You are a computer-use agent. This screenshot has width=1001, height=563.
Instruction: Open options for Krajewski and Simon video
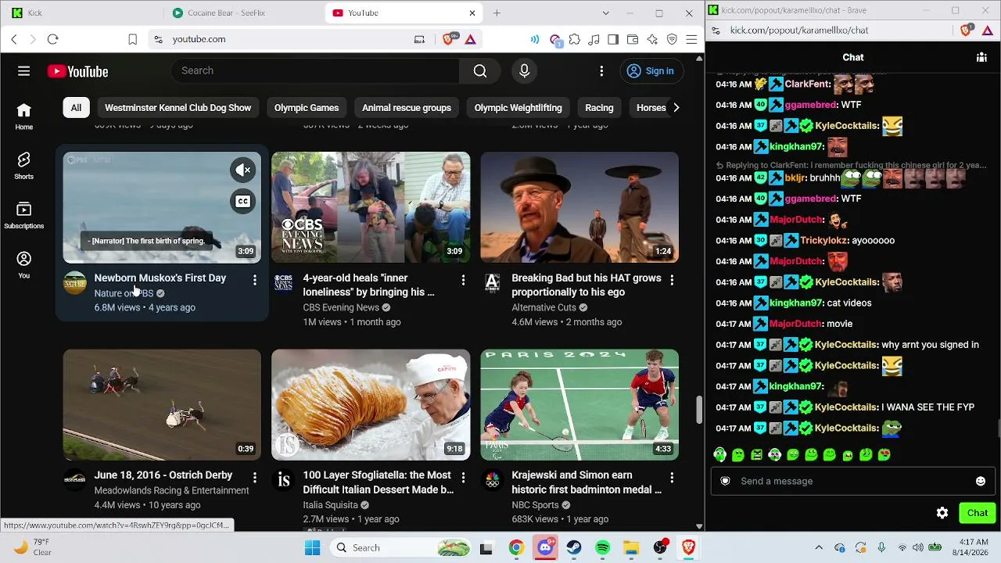point(672,476)
